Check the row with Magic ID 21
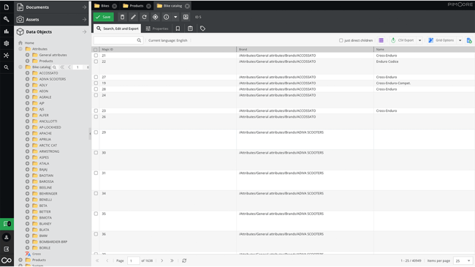This screenshot has width=475, height=267. 96,56
